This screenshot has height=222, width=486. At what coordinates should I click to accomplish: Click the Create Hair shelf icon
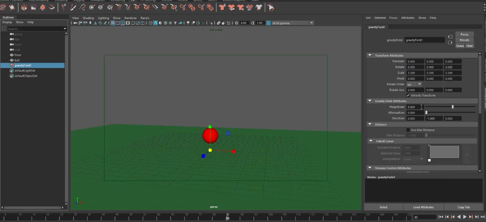(x=64, y=7)
